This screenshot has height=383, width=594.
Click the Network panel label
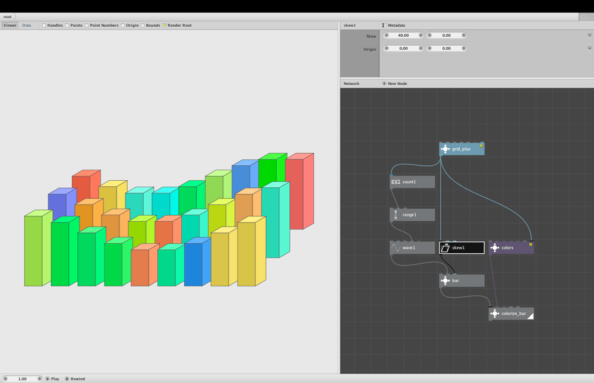352,84
